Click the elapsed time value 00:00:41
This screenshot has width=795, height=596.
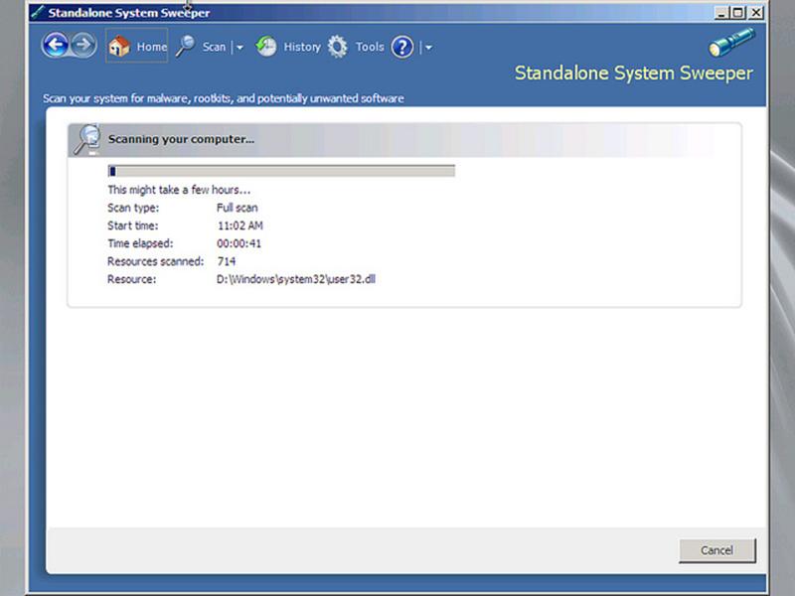(238, 243)
